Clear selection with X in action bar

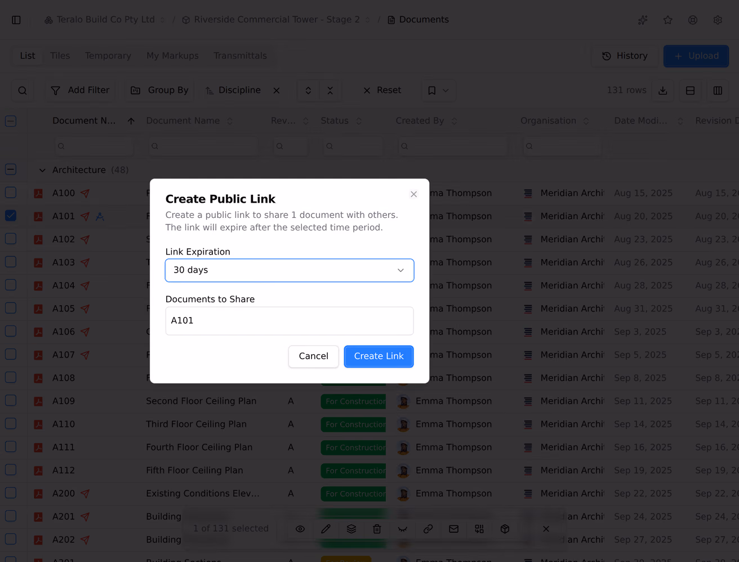(546, 529)
